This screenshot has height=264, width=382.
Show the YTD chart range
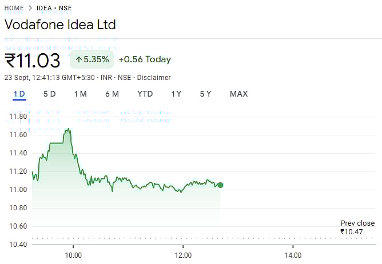point(145,94)
